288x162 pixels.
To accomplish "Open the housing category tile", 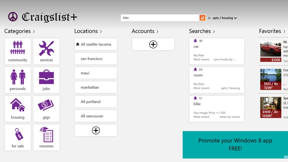I will 17,109.
